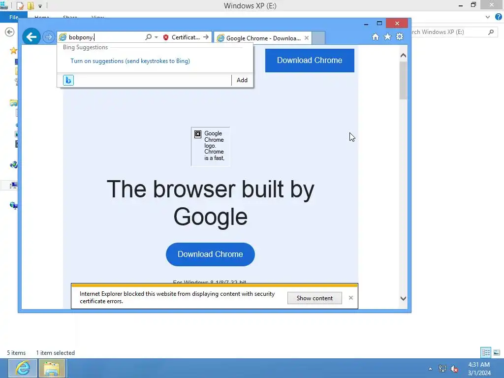Show hidden icons in system tray
The width and height of the screenshot is (504, 378).
point(430,369)
